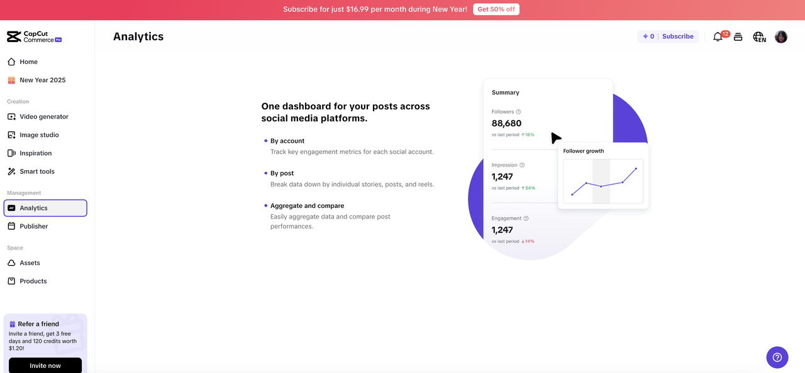This screenshot has width=805, height=373.
Task: Click the Invite now button
Action: [45, 365]
